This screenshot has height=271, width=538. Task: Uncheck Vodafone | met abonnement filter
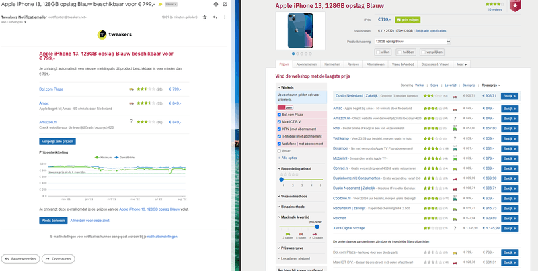coord(279,144)
